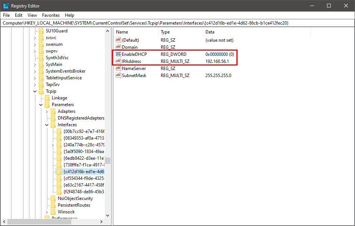The height and width of the screenshot is (226, 355).
Task: Click the string icon next to (Default)
Action: tap(118, 40)
